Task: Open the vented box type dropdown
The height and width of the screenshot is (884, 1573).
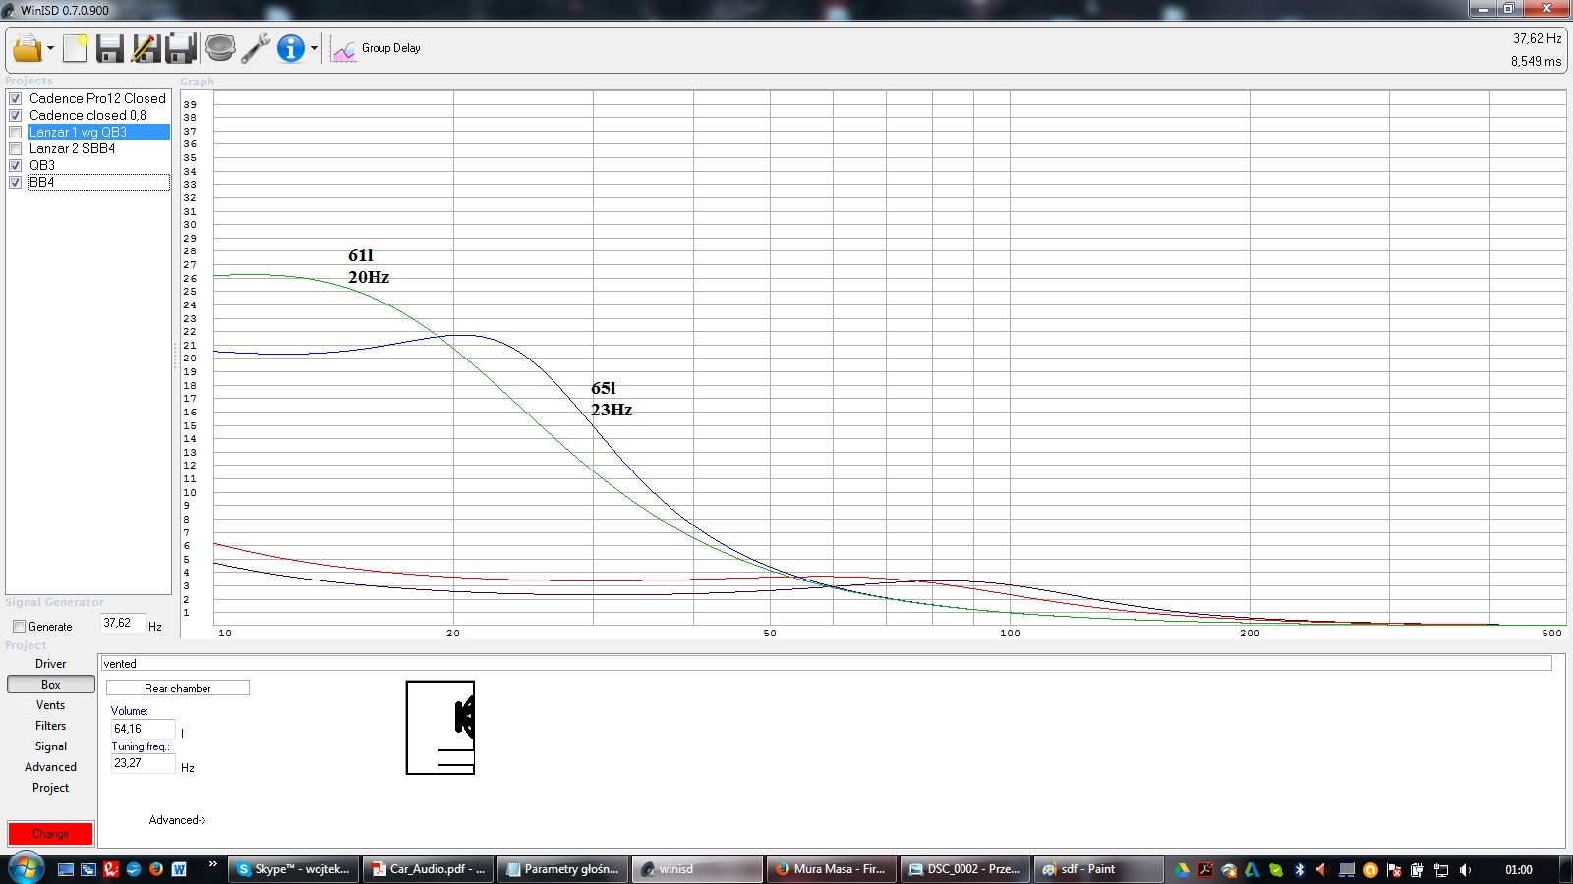Action: click(826, 664)
